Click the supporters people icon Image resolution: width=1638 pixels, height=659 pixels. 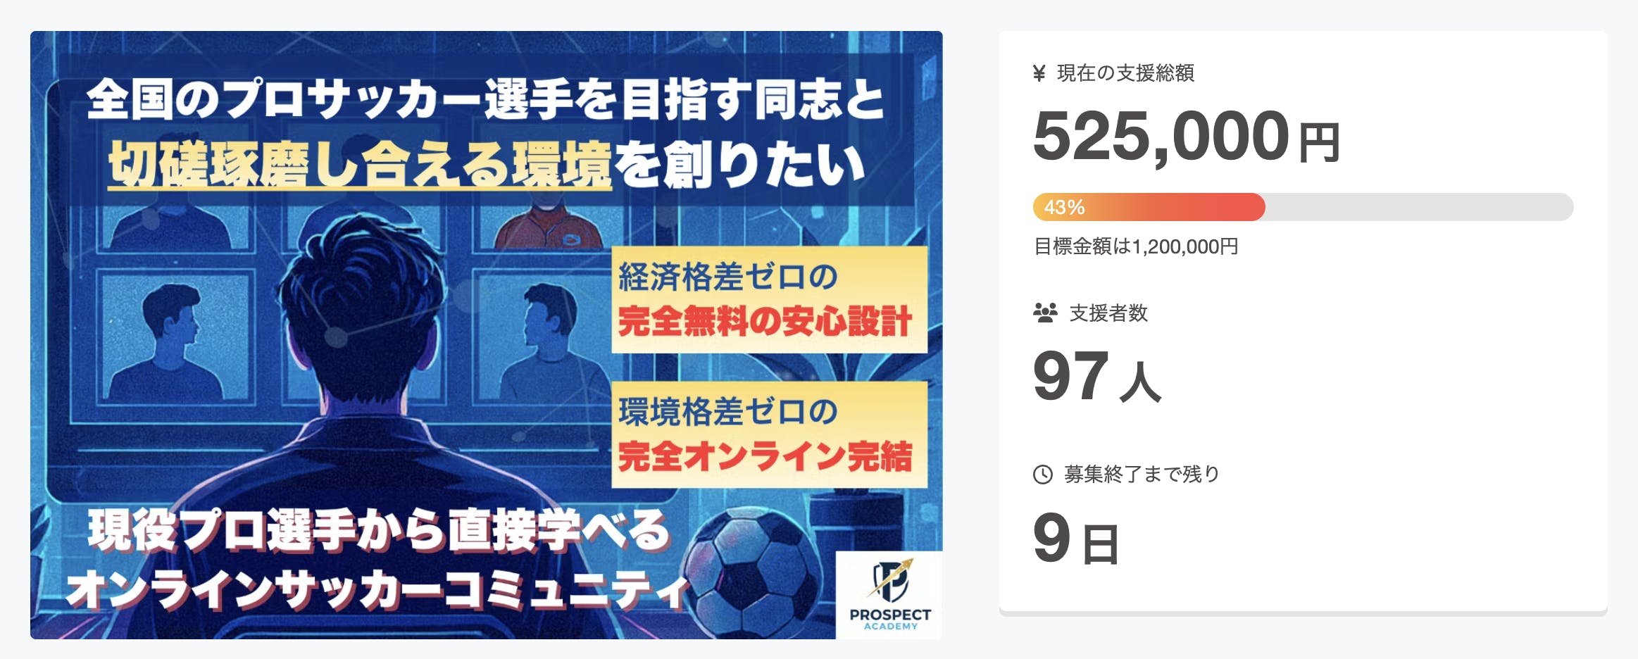click(1045, 313)
